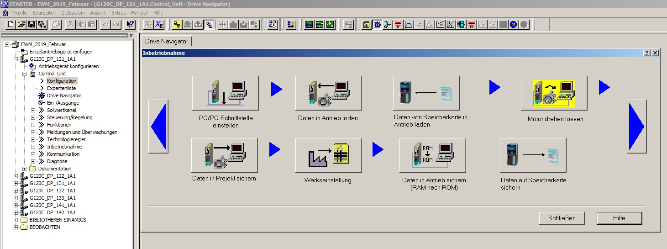Expand the Sollwertkanal tree node

pyautogui.click(x=33, y=110)
